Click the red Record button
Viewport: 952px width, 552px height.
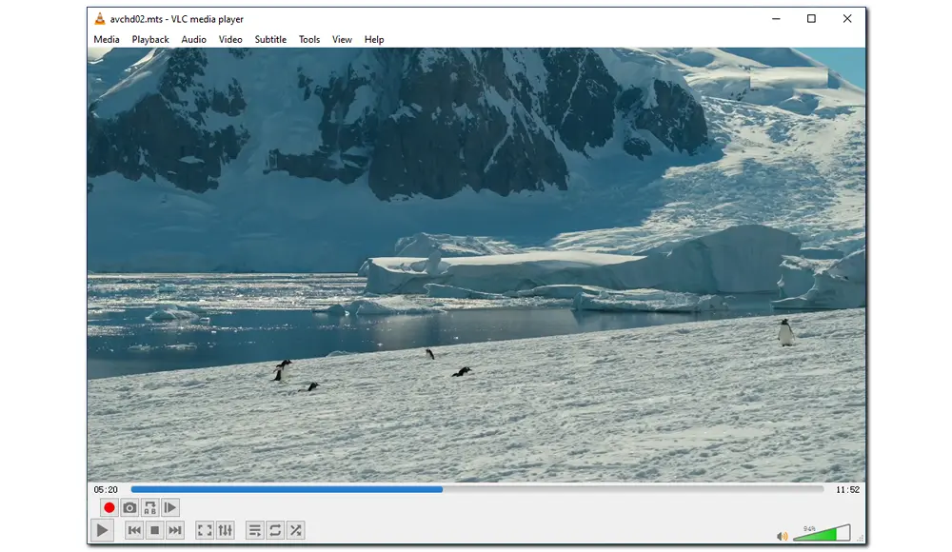point(109,508)
